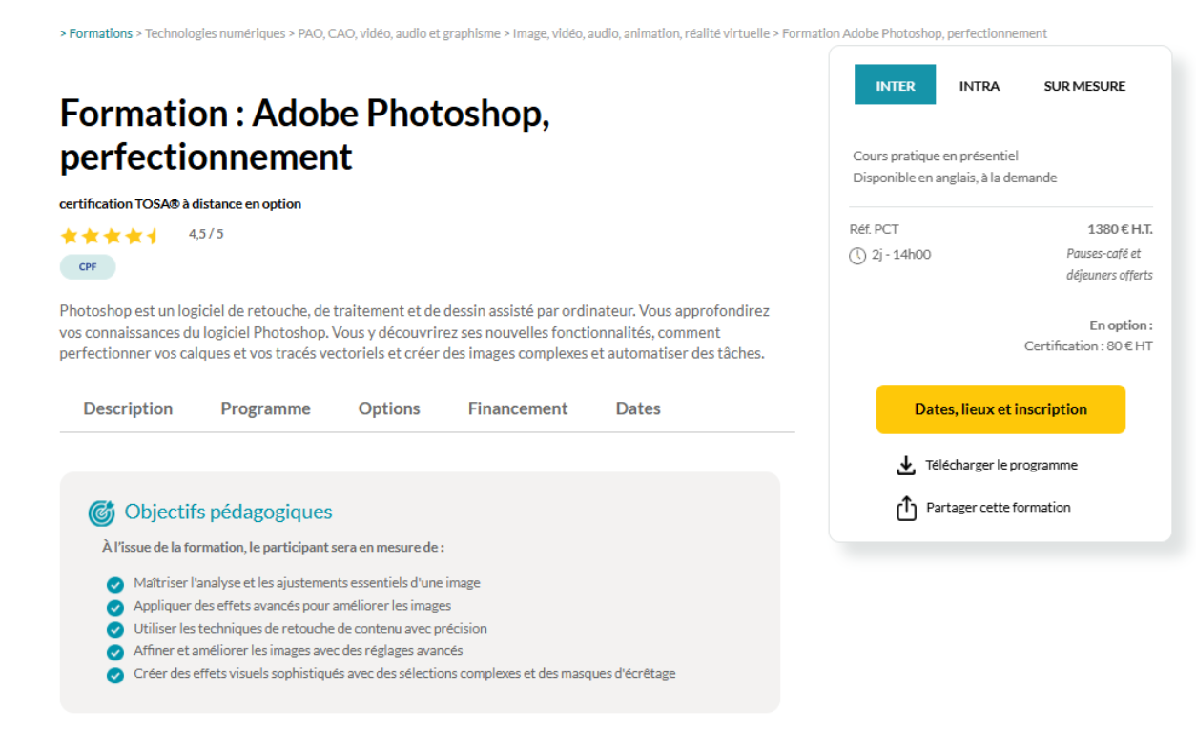The width and height of the screenshot is (1196, 733).
Task: Click À l'issue de la formation sentence
Action: click(273, 548)
